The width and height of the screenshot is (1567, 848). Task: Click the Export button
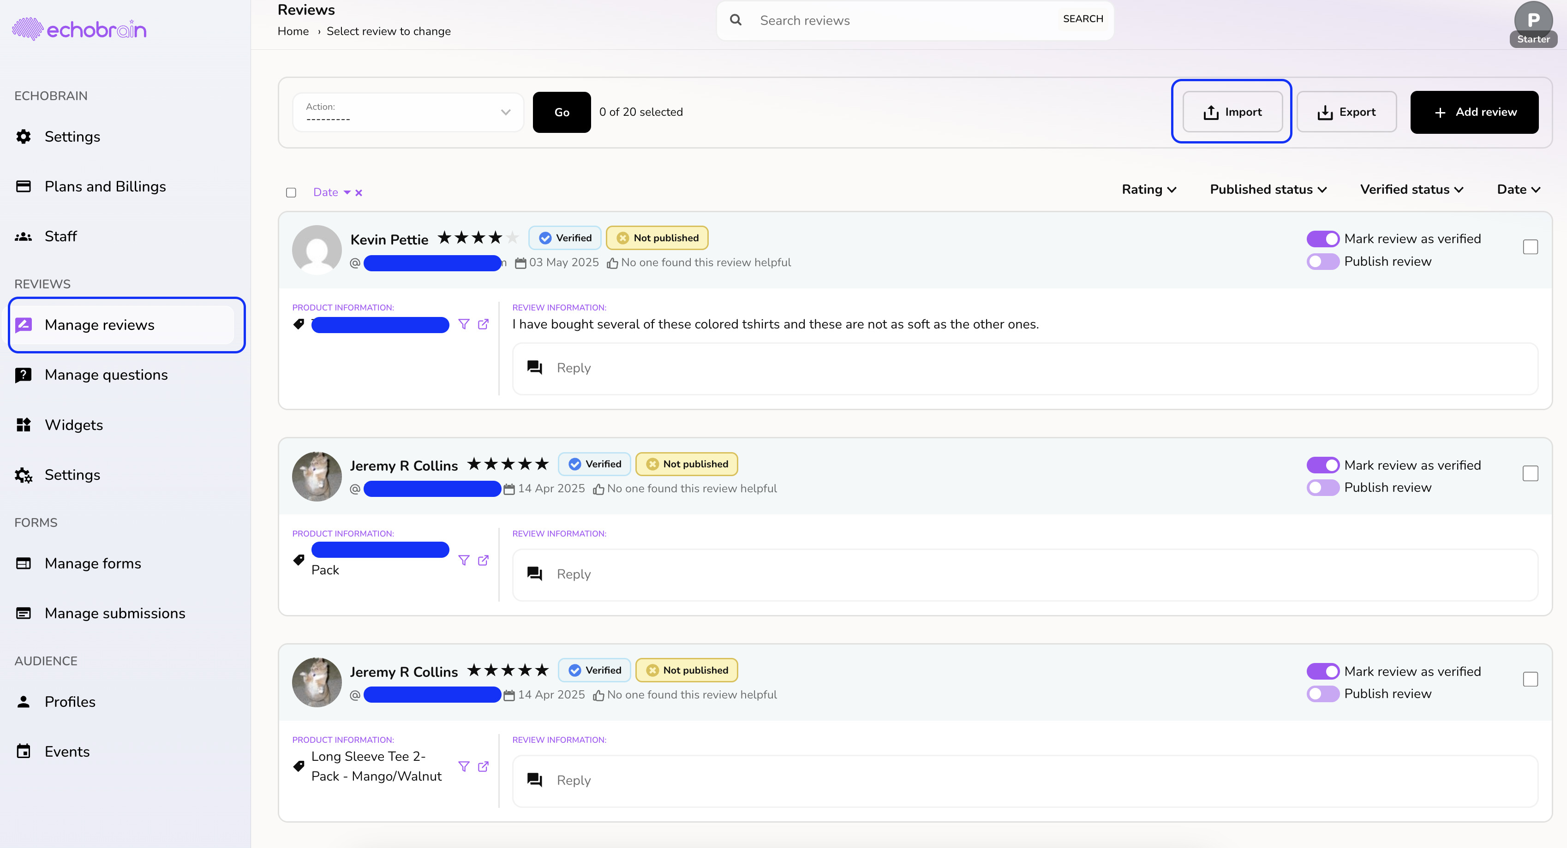[x=1346, y=112]
